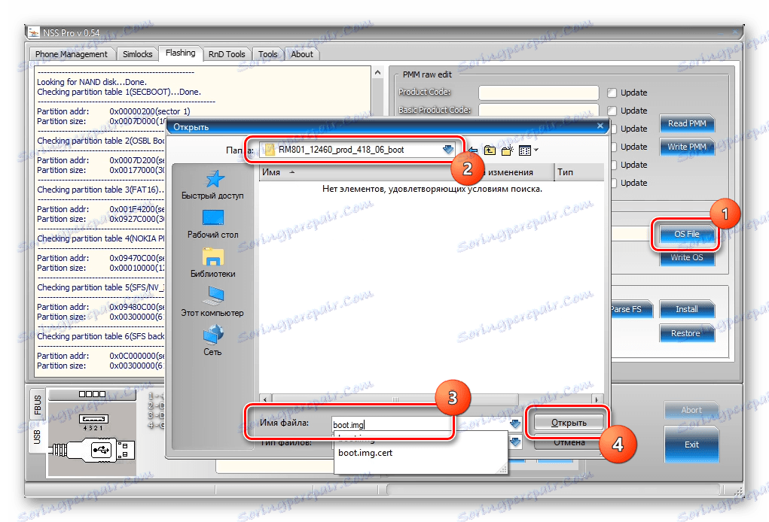Open the view menu icon in dialog toolbar
The image size is (769, 522).
(524, 150)
